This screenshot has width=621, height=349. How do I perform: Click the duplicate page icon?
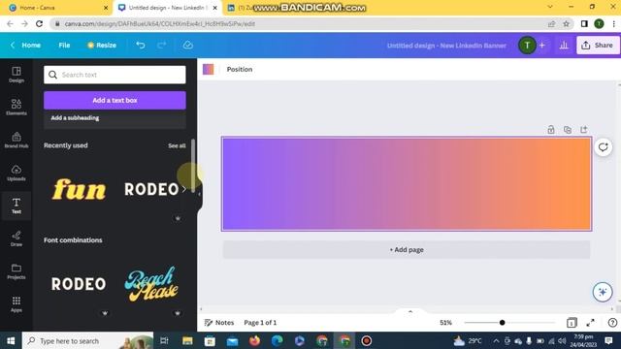point(567,129)
